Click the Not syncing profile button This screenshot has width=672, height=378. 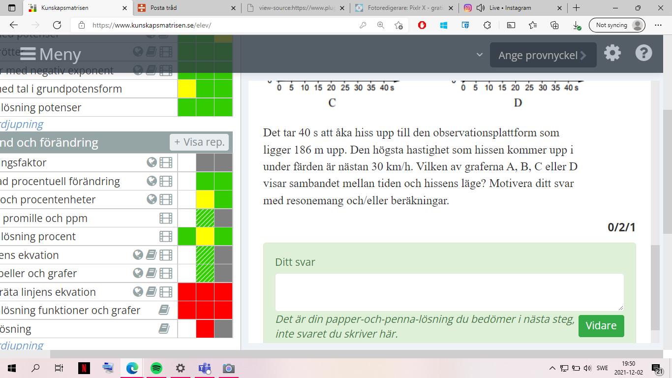tap(617, 25)
